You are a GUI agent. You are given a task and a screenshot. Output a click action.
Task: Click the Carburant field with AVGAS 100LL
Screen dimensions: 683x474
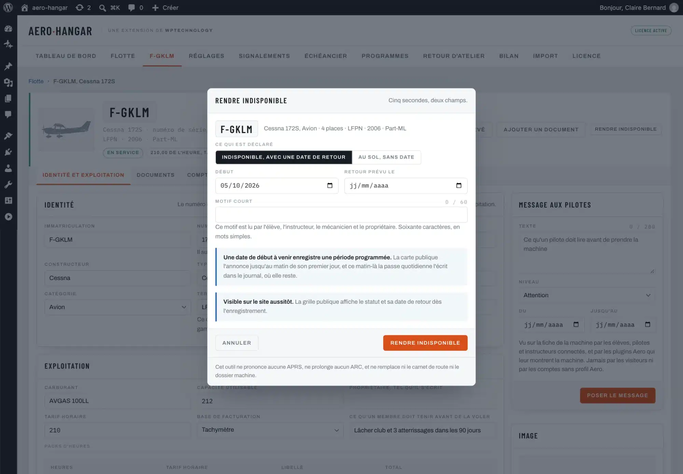(117, 401)
